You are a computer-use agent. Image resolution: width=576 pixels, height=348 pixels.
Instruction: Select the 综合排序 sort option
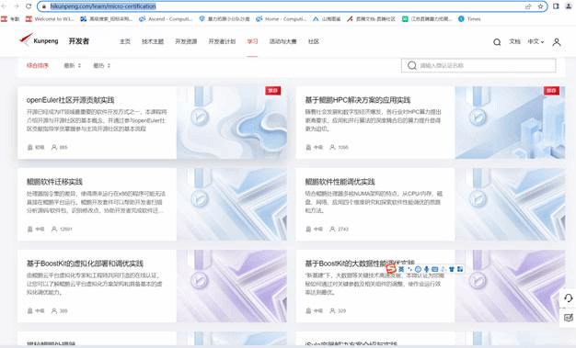[38, 65]
